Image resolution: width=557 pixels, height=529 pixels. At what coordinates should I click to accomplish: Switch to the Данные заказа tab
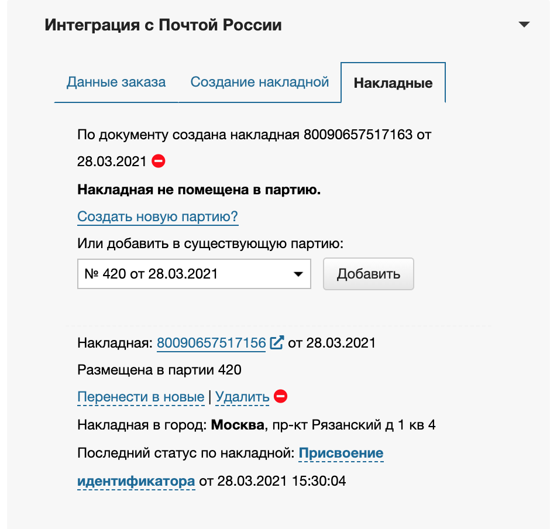(116, 82)
